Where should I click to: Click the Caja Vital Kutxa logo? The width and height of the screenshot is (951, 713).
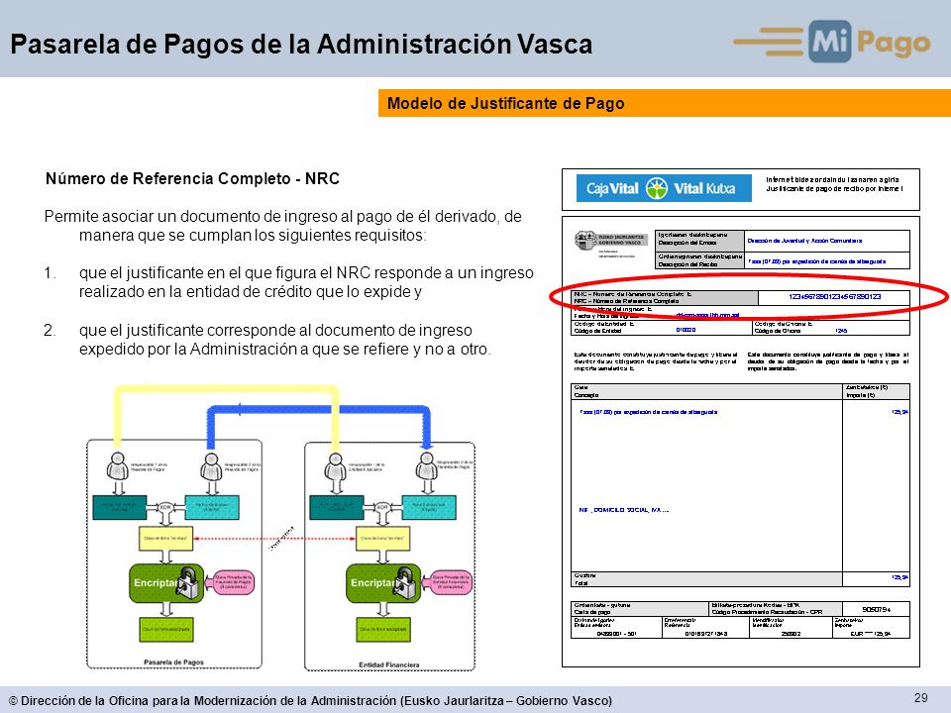pos(664,188)
